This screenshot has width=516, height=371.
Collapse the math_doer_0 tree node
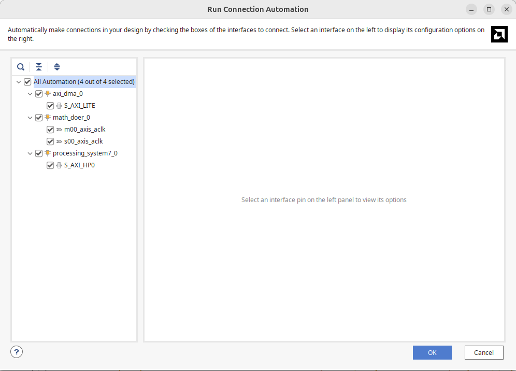pyautogui.click(x=30, y=118)
